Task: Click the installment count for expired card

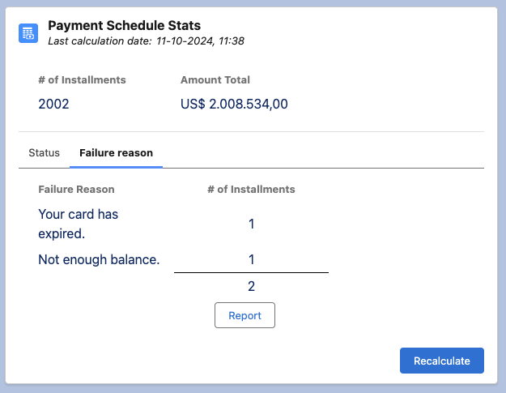Action: coord(251,224)
